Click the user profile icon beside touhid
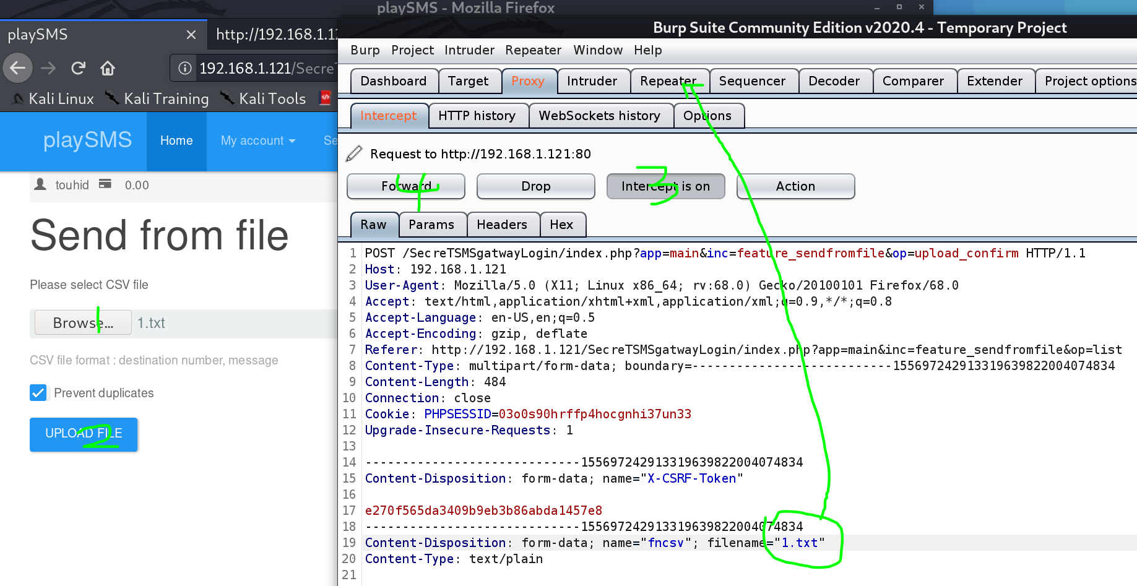This screenshot has height=586, width=1137. point(40,184)
